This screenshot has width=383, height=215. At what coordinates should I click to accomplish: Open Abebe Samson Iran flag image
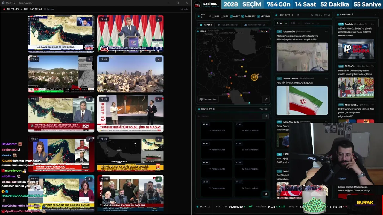pos(302,100)
